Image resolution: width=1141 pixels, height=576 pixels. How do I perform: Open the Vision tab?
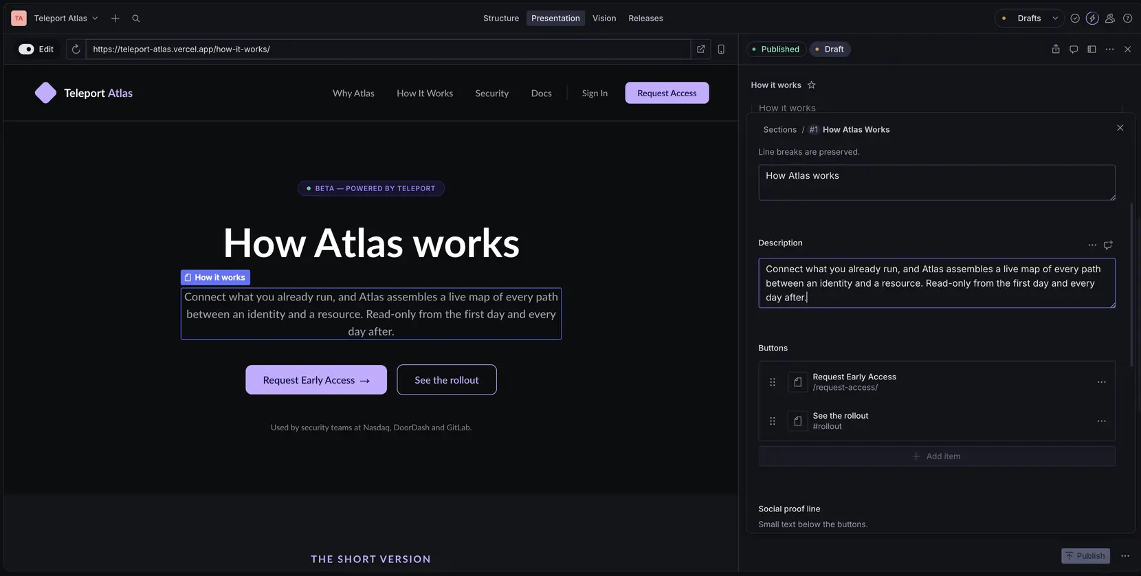[x=604, y=19]
